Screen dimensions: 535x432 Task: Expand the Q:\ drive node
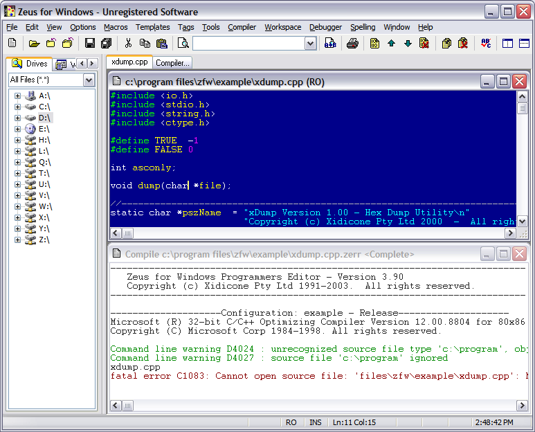[17, 162]
